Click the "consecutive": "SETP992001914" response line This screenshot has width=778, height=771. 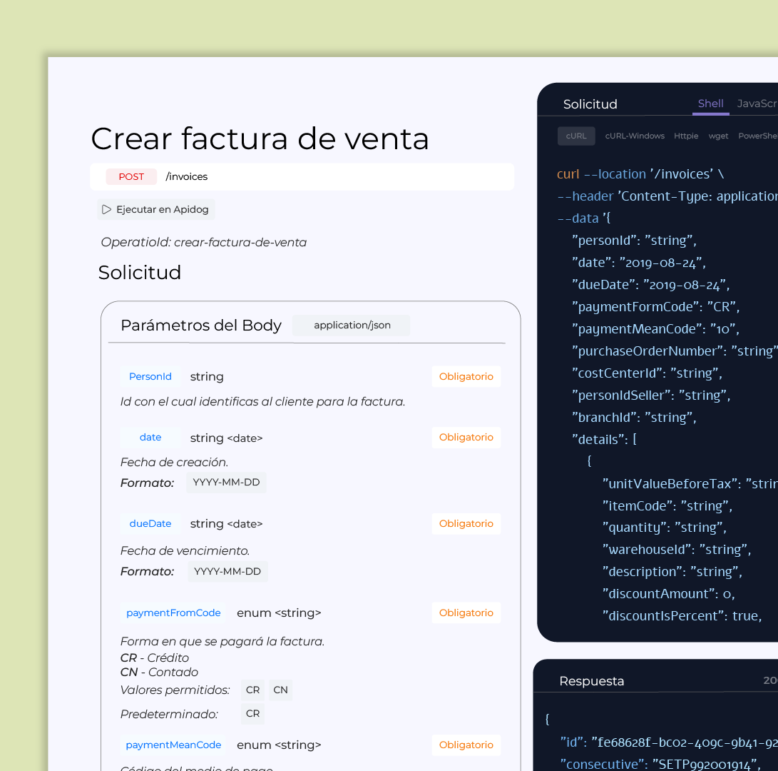point(660,764)
